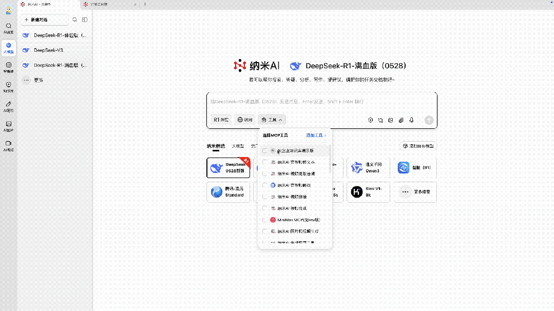554x311 pixels.
Task: Open the DeepSeek-V3 conversation
Action: coord(55,50)
